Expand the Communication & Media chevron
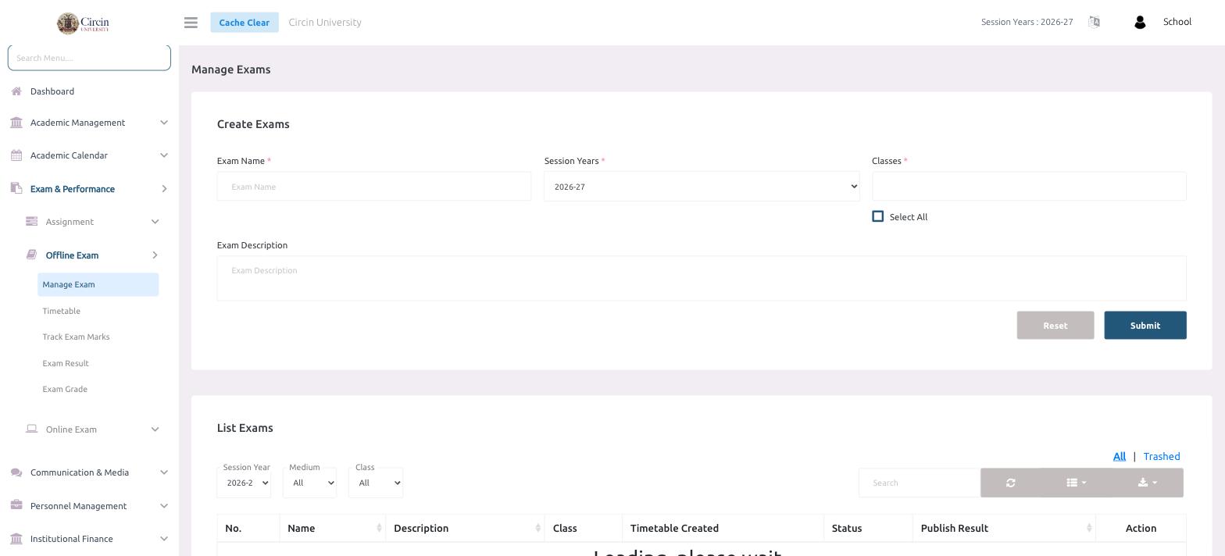Screen dimensions: 1225x556 tap(164, 472)
